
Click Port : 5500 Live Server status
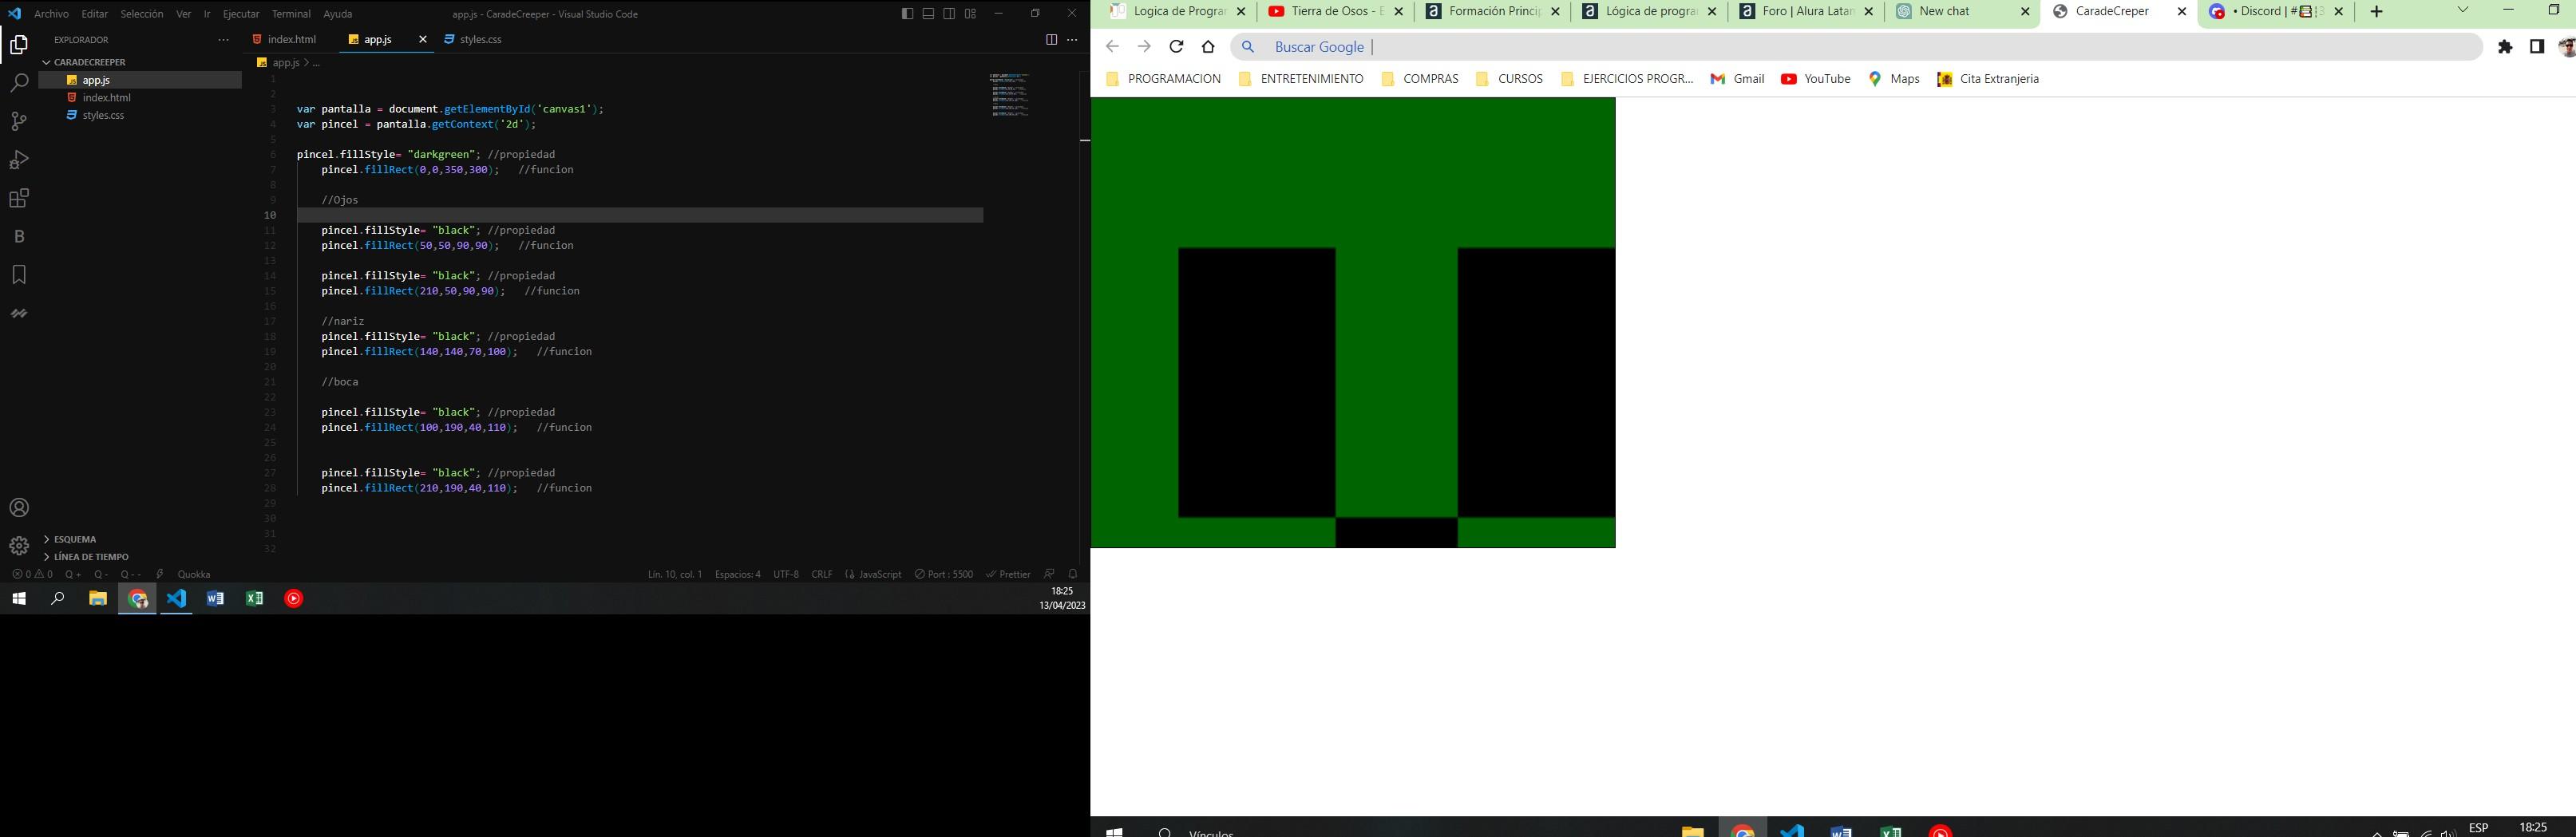[944, 575]
